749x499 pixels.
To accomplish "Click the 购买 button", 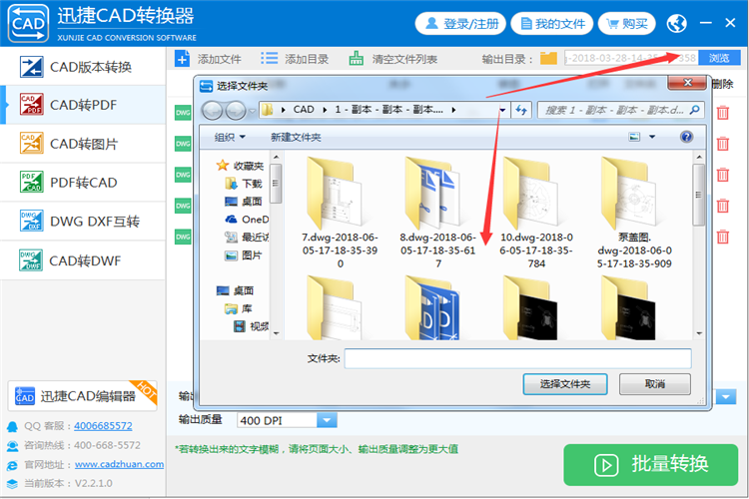I will pos(627,23).
